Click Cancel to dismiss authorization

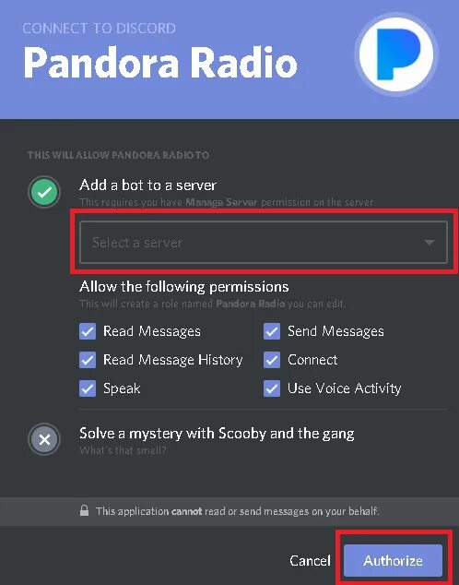click(x=310, y=560)
